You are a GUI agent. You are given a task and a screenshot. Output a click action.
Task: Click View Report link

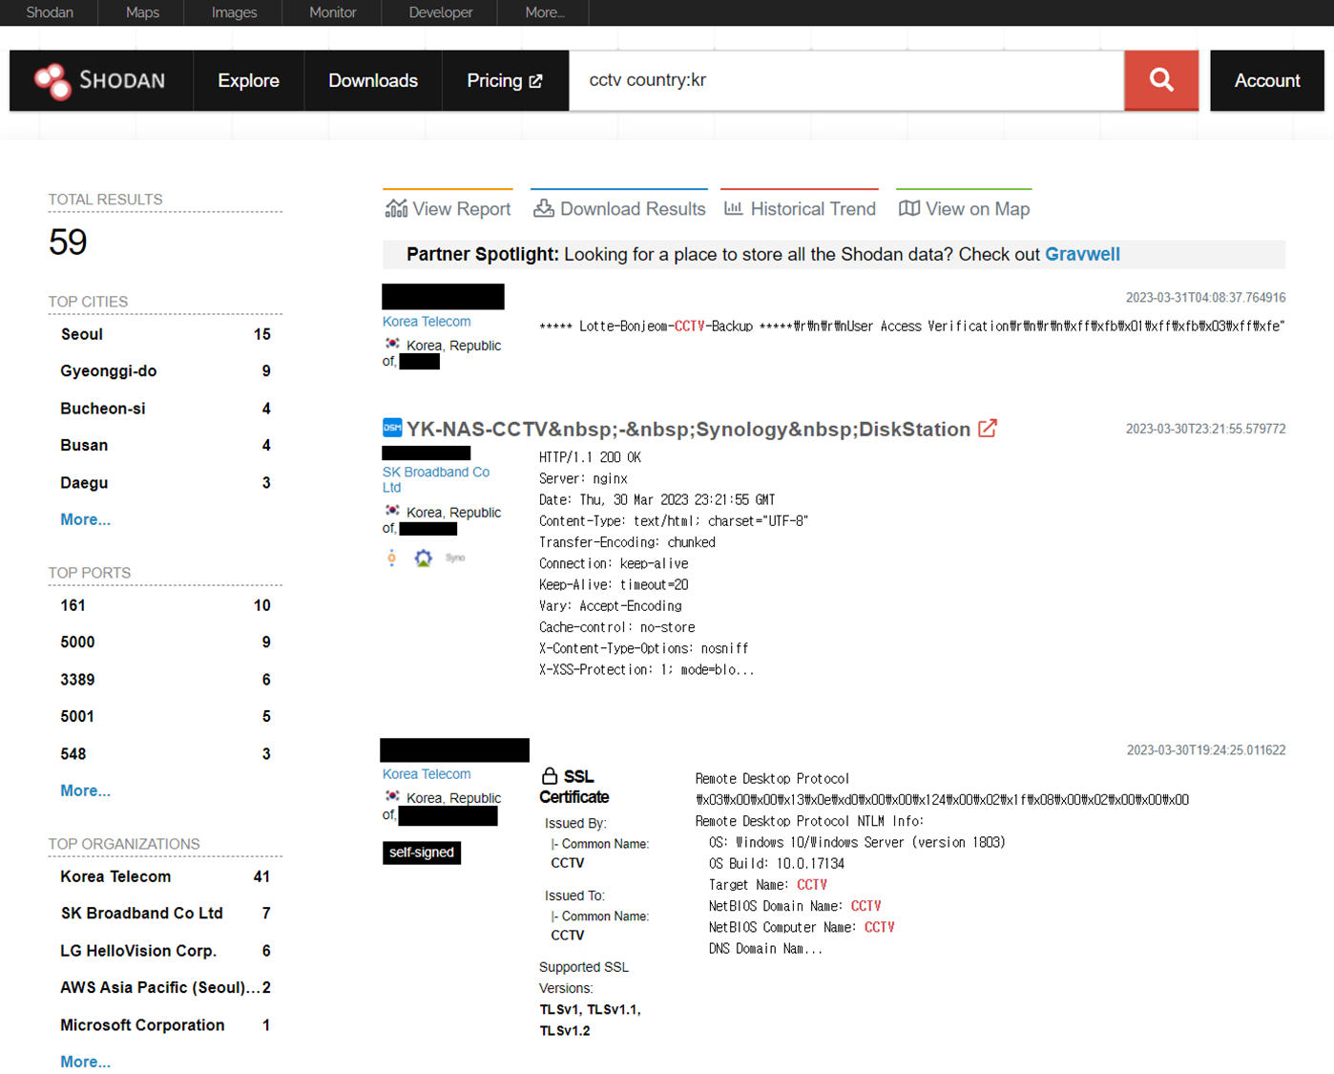click(x=448, y=208)
